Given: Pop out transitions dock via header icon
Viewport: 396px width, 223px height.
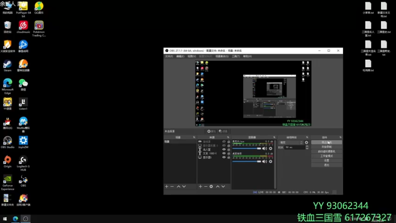Looking at the screenshot, I should (x=307, y=137).
